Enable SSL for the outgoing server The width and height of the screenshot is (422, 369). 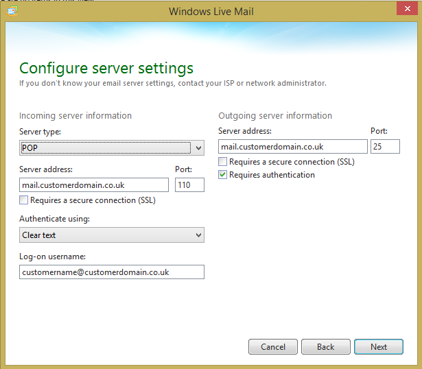tap(223, 163)
